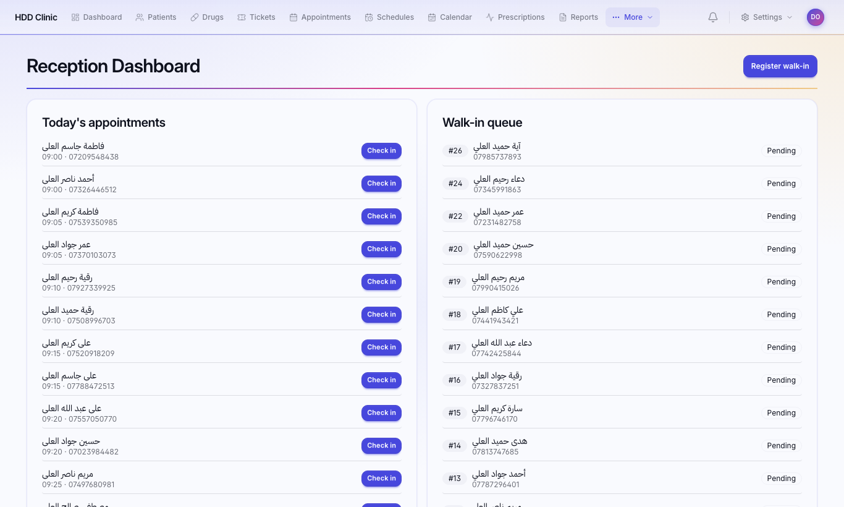Viewport: 844px width, 507px height.
Task: Click walk-in name سارة كريم العلي
Action: pos(497,409)
